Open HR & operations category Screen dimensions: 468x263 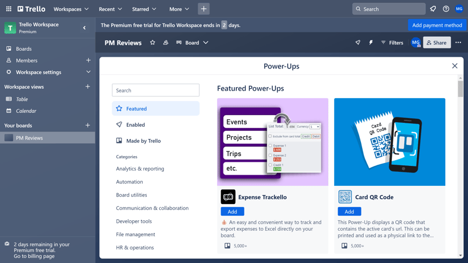click(135, 247)
